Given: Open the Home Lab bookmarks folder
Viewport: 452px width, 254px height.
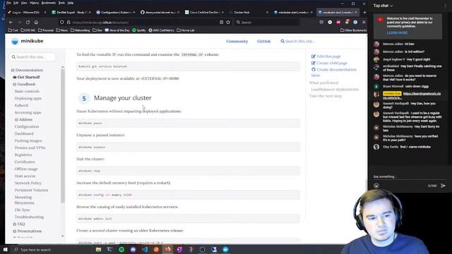Looking at the screenshot, I should (x=185, y=30).
